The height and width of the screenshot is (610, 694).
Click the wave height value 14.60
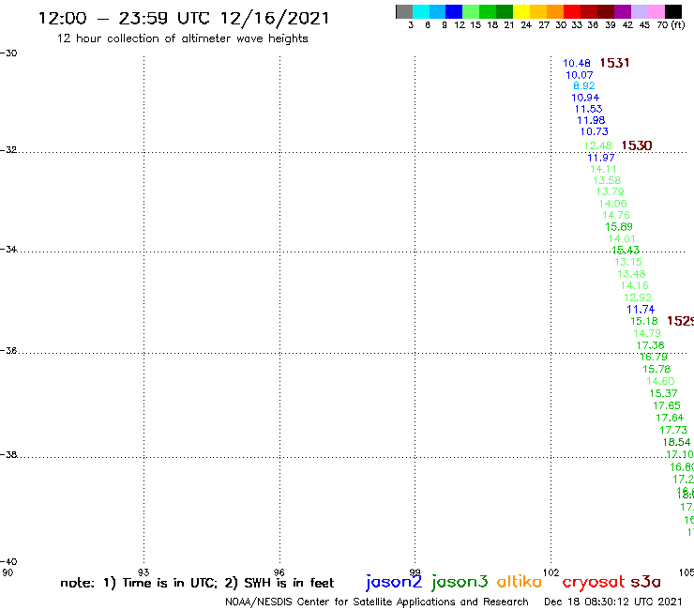pos(660,381)
